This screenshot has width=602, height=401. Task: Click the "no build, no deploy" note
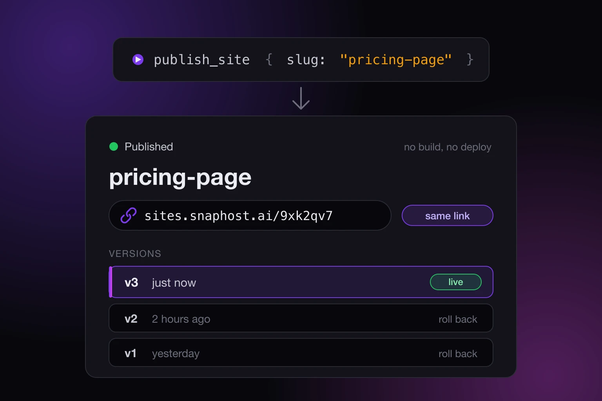[x=448, y=147]
